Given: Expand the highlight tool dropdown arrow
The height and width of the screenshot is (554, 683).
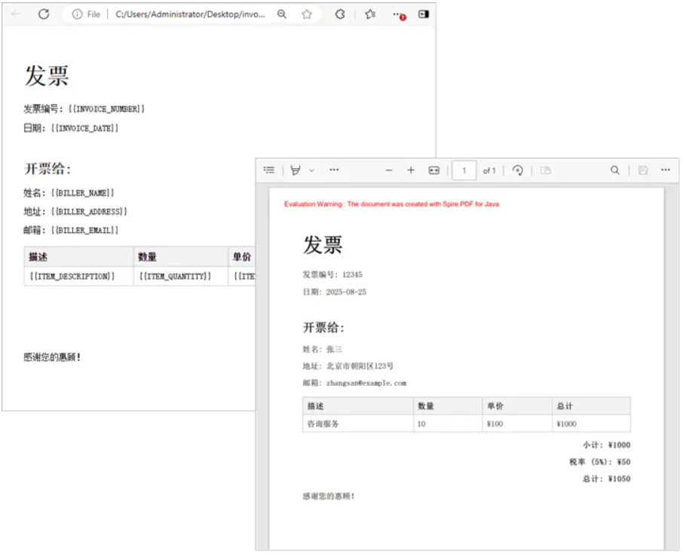Looking at the screenshot, I should [x=311, y=170].
